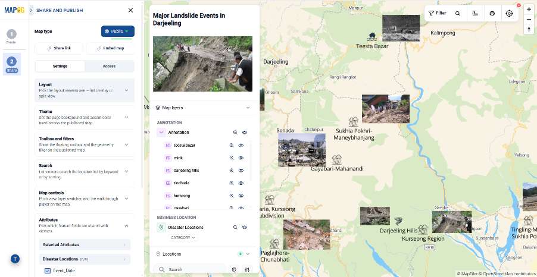Collapse the Annotation layer tree
Screen dimensions: 537x277
(161, 133)
